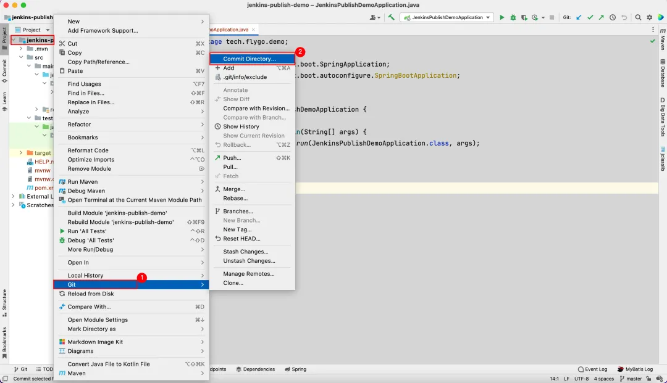Image resolution: width=667 pixels, height=383 pixels.
Task: Expand the target folder in project tree
Action: (x=20, y=153)
